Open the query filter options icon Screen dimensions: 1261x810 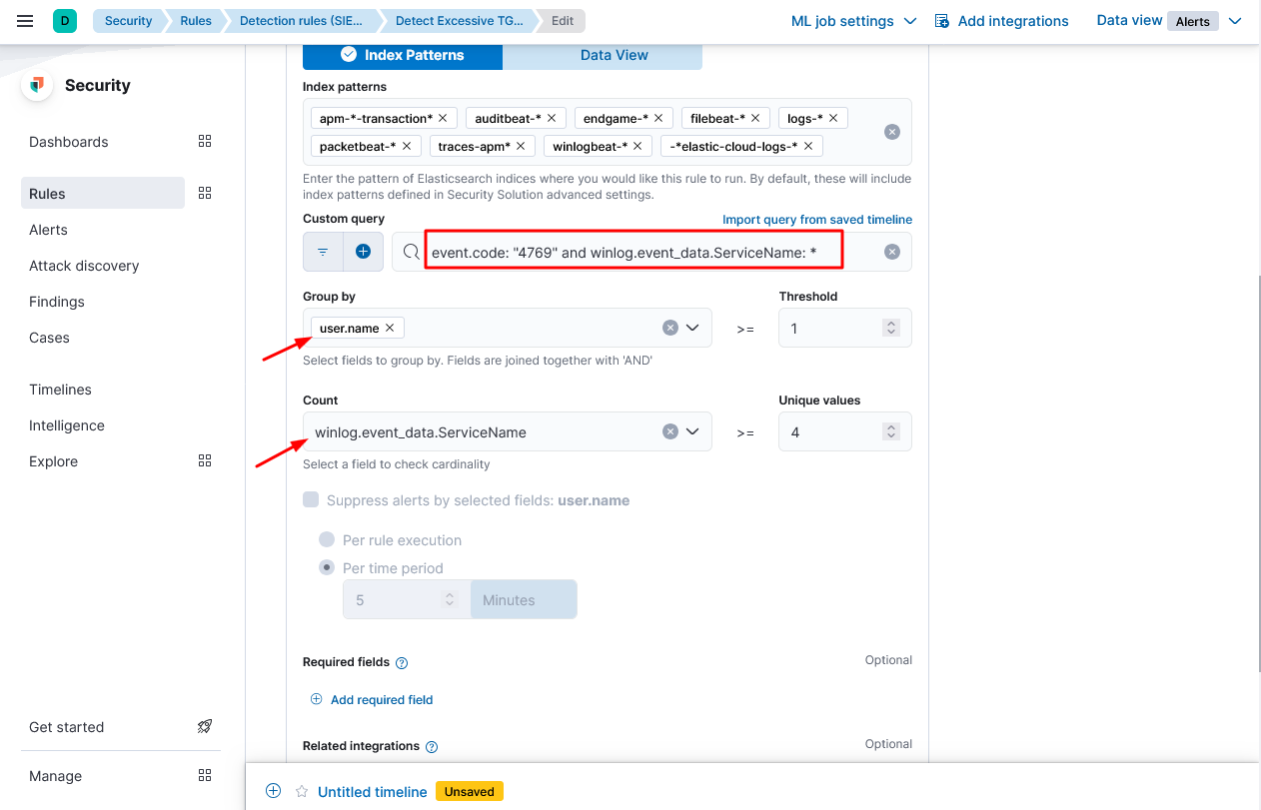[323, 252]
